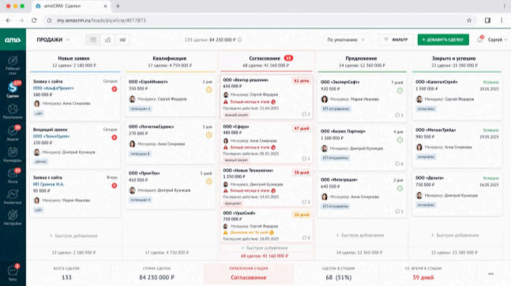Click the 61 день badge on «Вектор решения»
Viewport: 511px width, 286px height.
(302, 81)
